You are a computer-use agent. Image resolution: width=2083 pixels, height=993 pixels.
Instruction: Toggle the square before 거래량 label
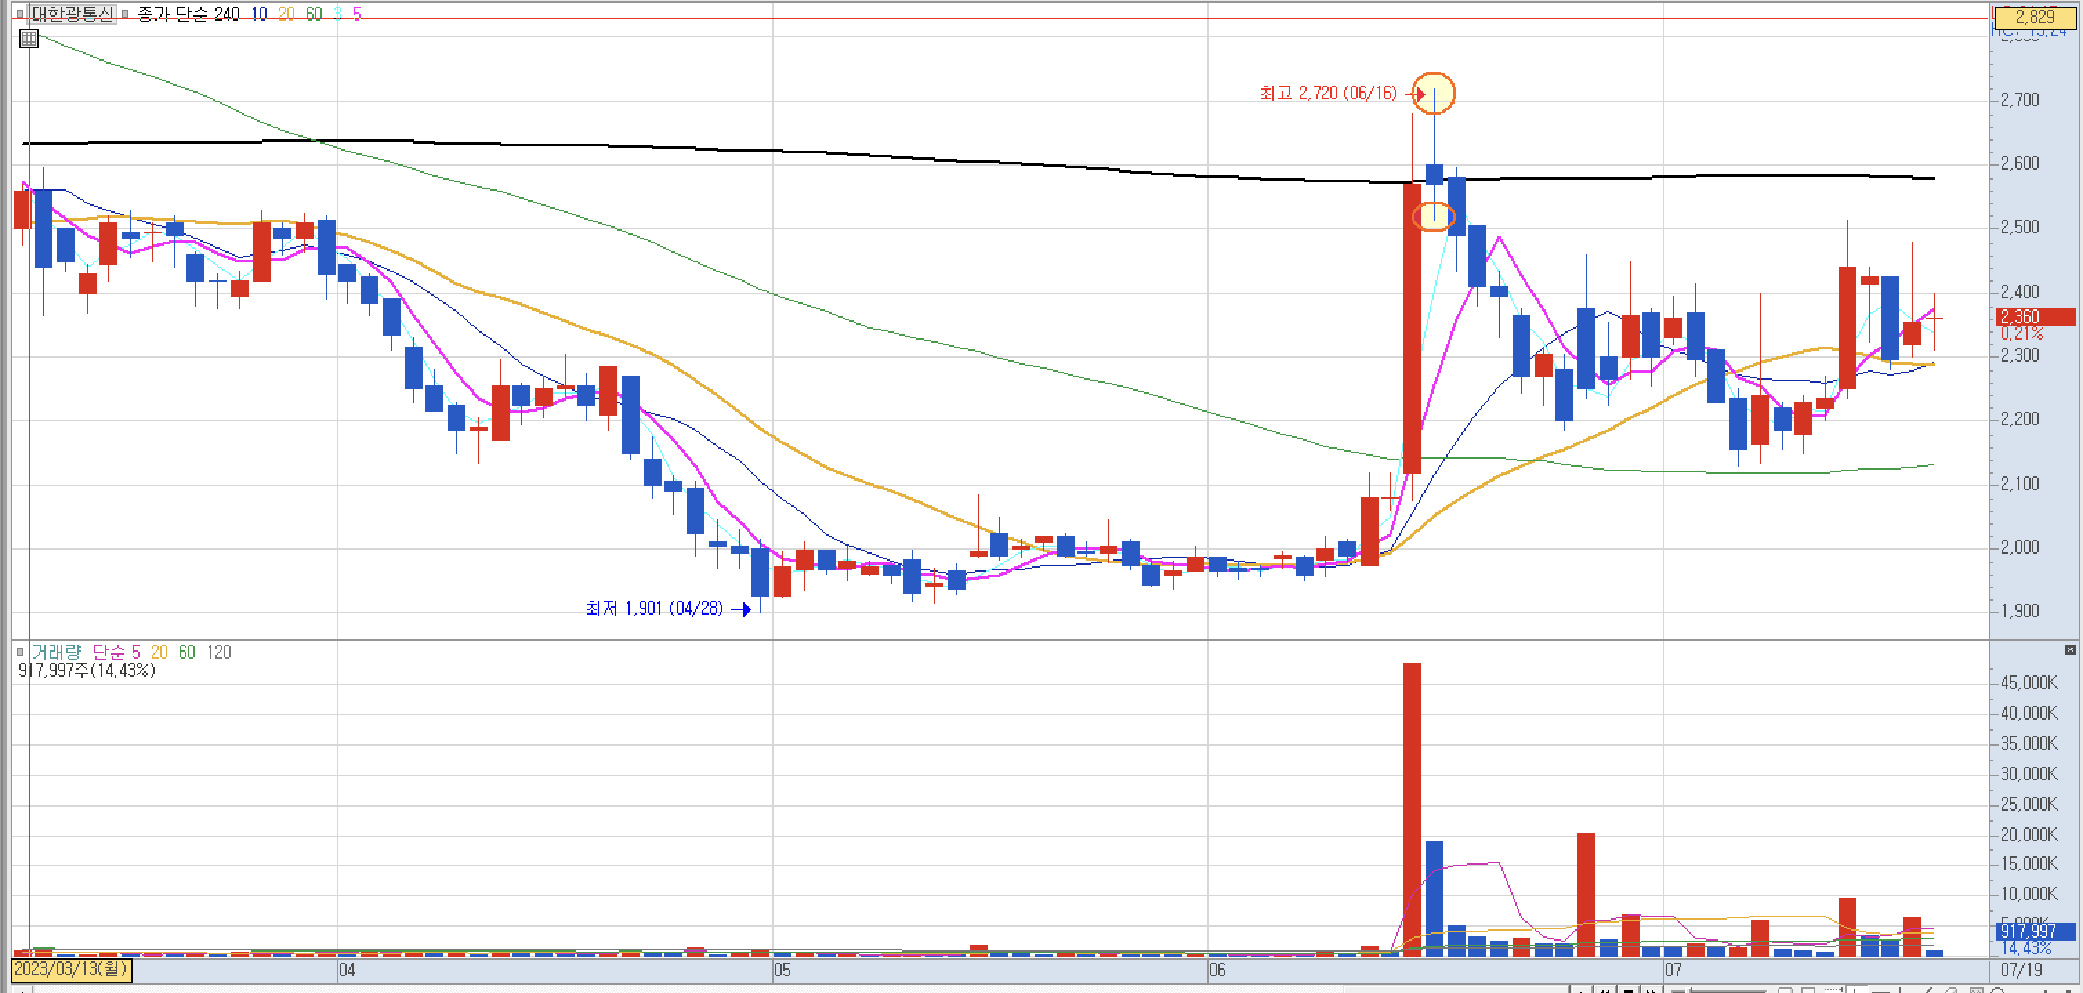[x=19, y=652]
